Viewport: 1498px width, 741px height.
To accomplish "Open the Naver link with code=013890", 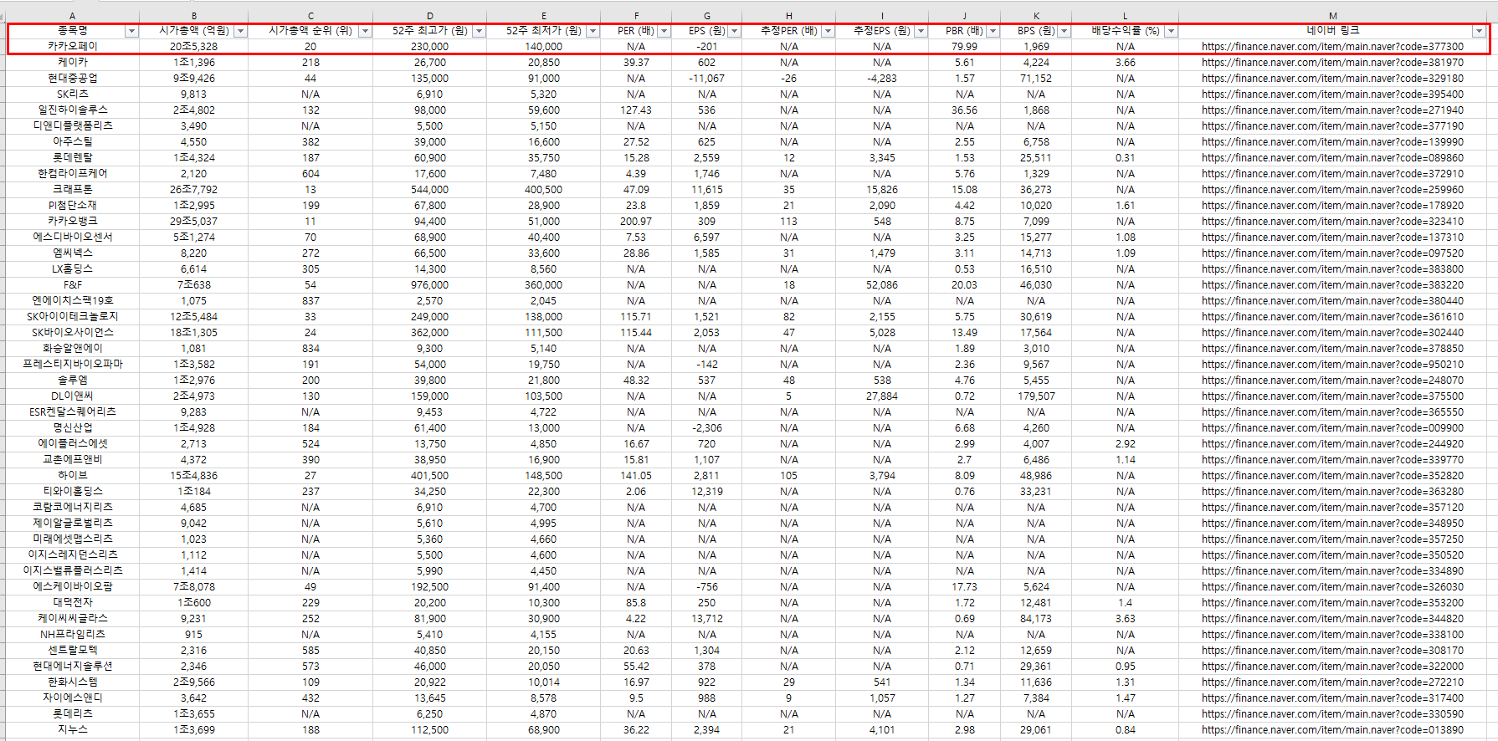I will (x=1333, y=730).
